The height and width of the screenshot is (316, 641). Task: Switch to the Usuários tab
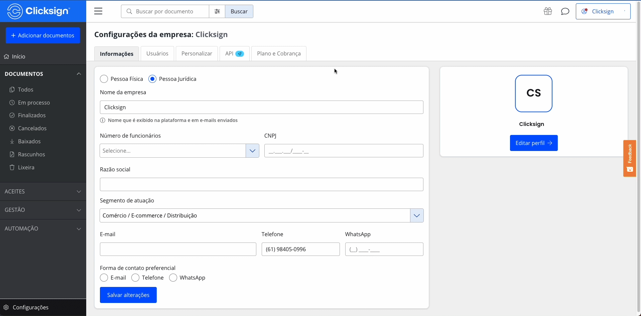(x=157, y=53)
